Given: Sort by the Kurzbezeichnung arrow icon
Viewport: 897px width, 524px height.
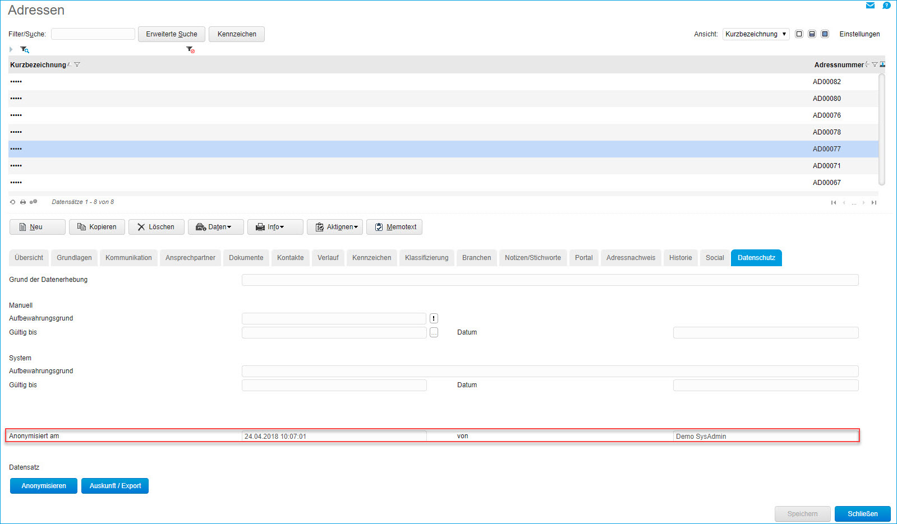Looking at the screenshot, I should [69, 64].
